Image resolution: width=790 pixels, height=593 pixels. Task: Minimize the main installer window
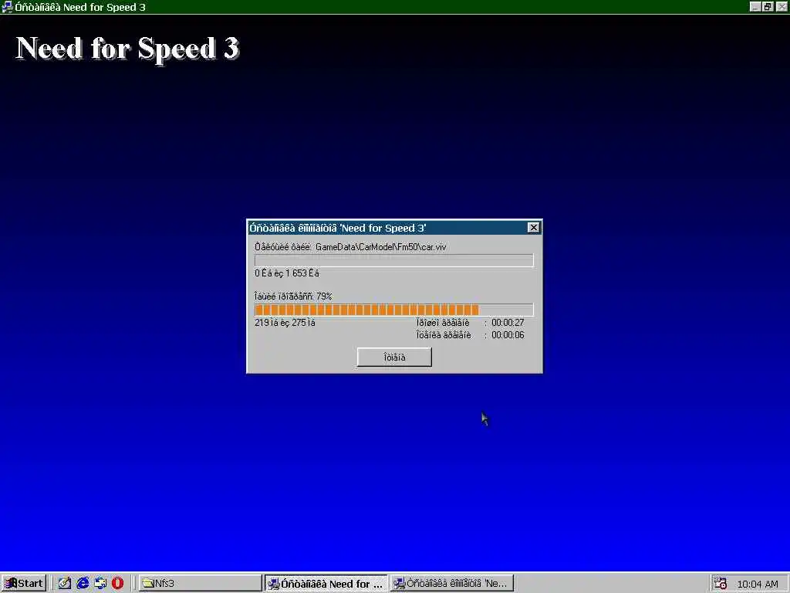(755, 6)
